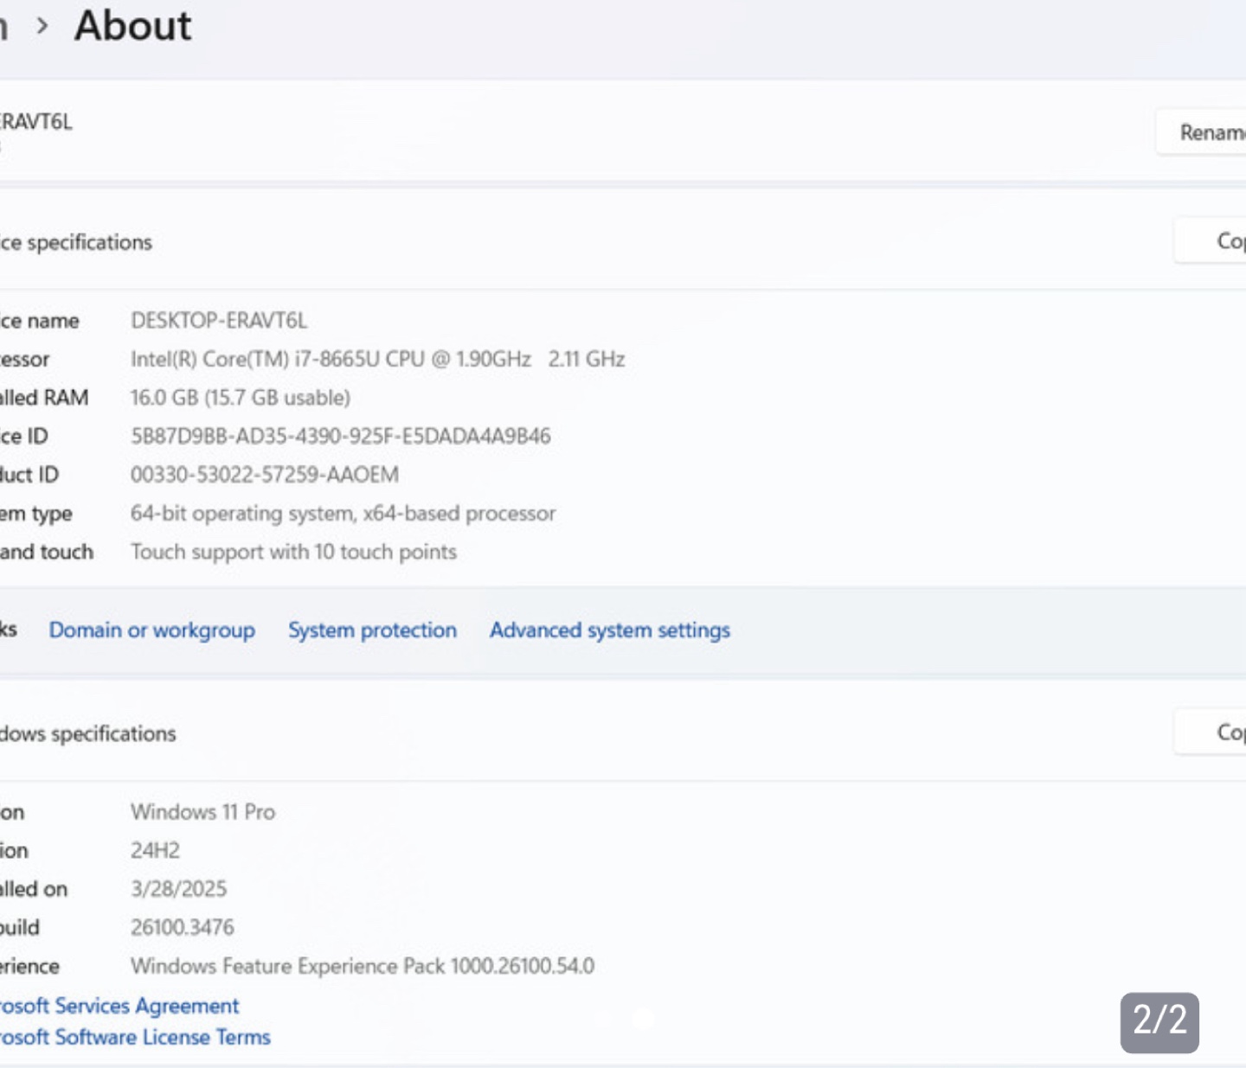Screen dimensions: 1246x1068
Task: Select the 16.0 GB installed RAM value
Action: tap(241, 398)
